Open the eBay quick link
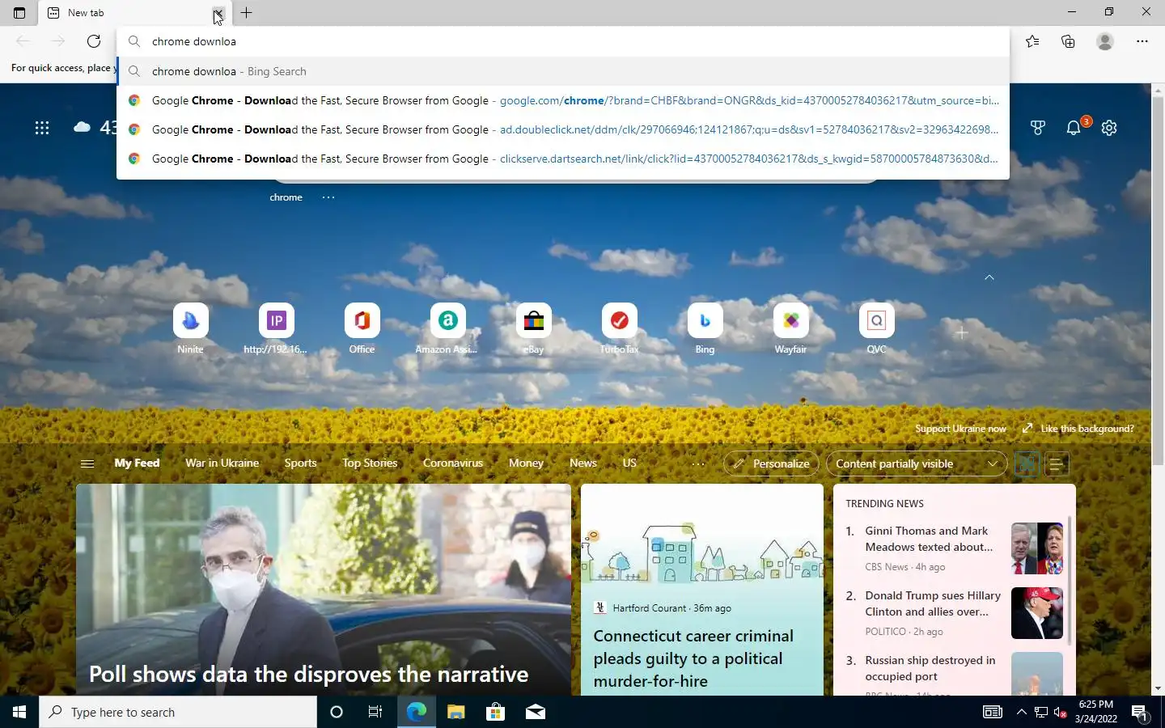Image resolution: width=1165 pixels, height=728 pixels. [533, 329]
